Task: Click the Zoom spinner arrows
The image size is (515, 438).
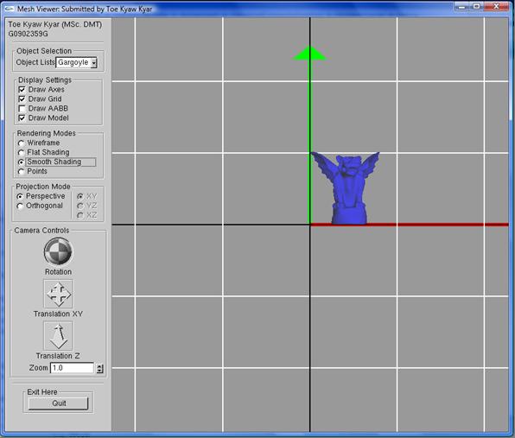Action: point(100,369)
